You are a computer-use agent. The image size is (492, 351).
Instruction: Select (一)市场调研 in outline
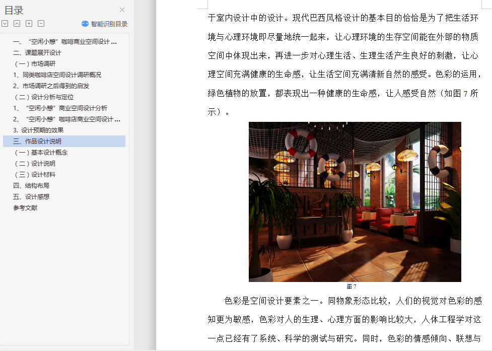[x=35, y=63]
